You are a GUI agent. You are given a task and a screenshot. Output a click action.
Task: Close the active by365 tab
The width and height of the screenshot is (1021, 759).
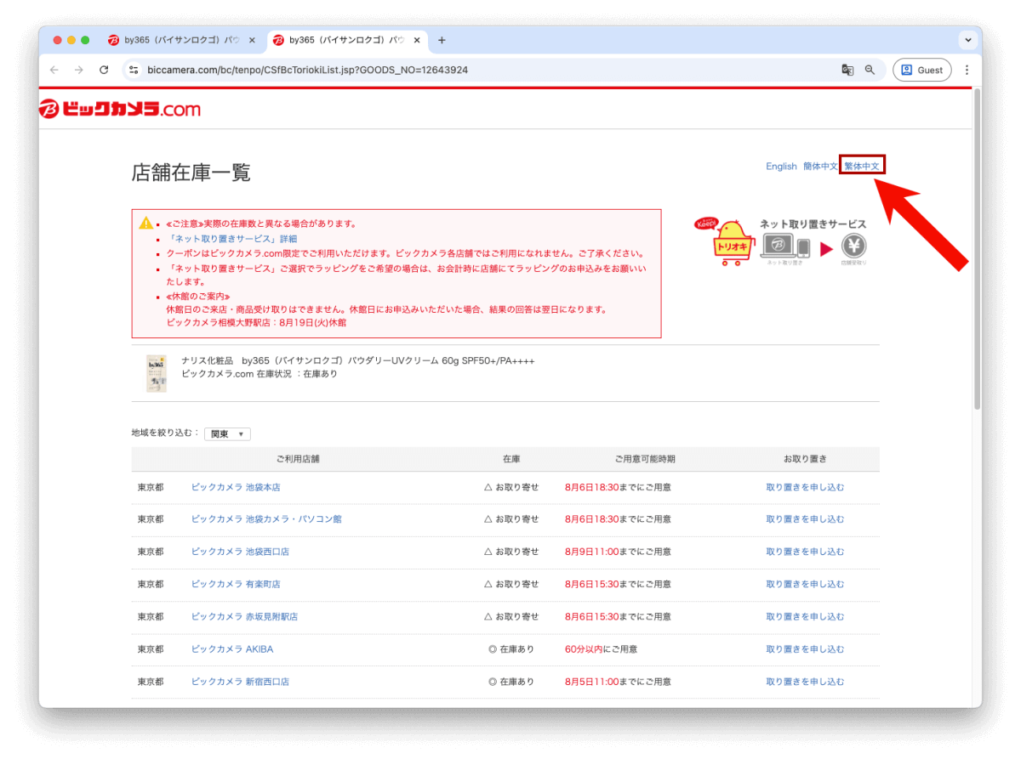click(x=417, y=40)
